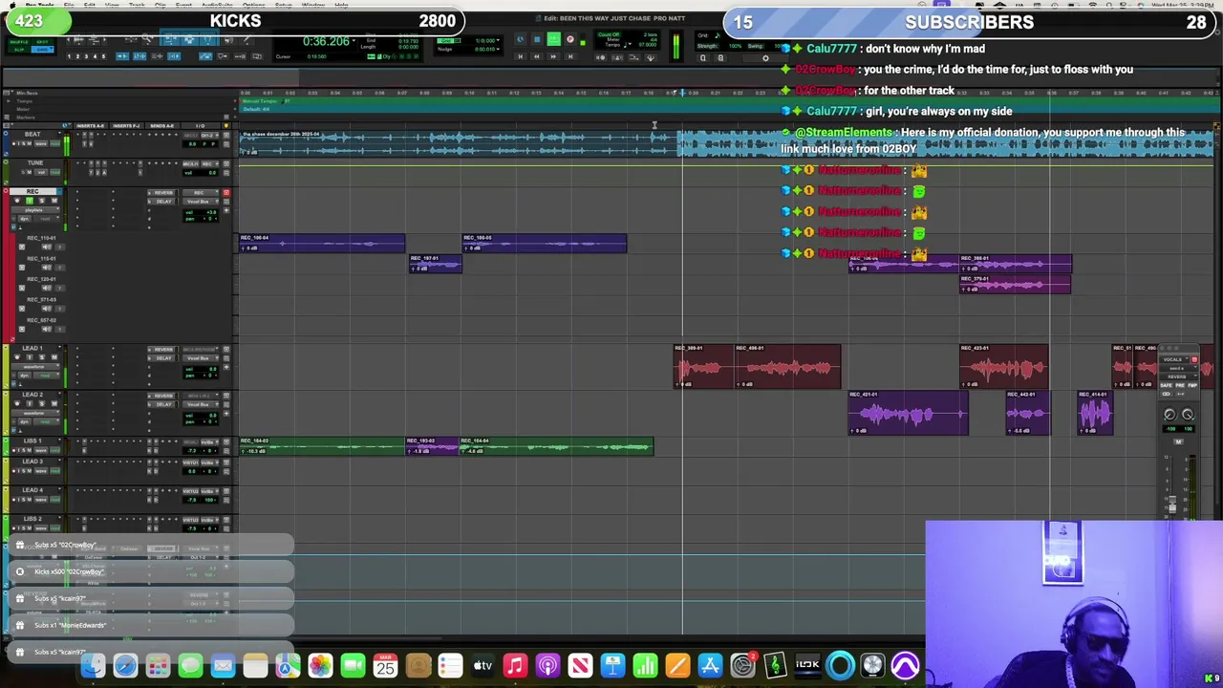Click the Record transport button
The image size is (1223, 688).
(570, 39)
